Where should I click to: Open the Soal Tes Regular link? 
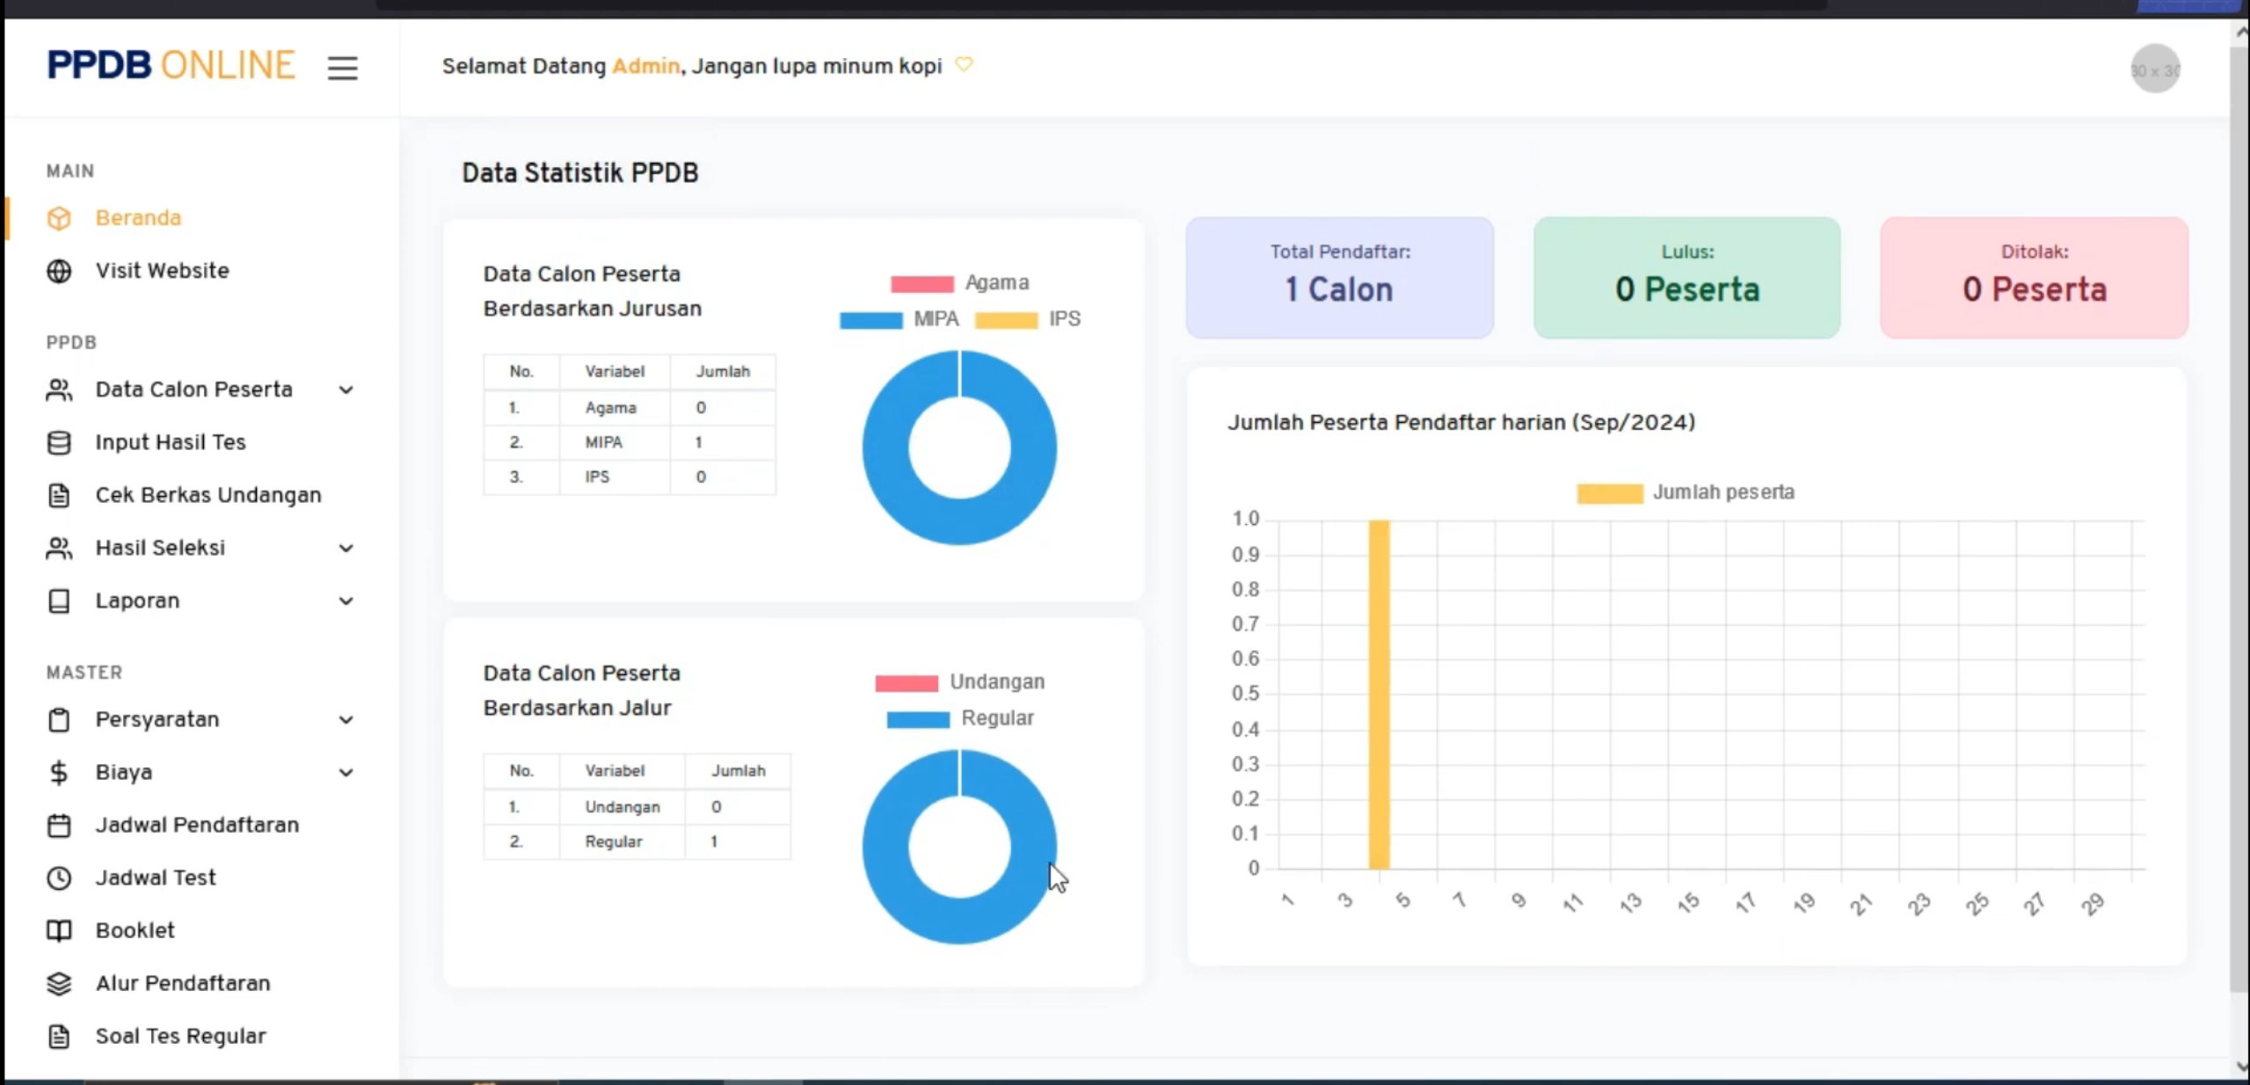pyautogui.click(x=180, y=1036)
